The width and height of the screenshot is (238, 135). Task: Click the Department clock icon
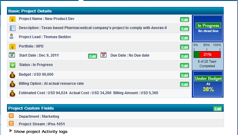coord(11,116)
